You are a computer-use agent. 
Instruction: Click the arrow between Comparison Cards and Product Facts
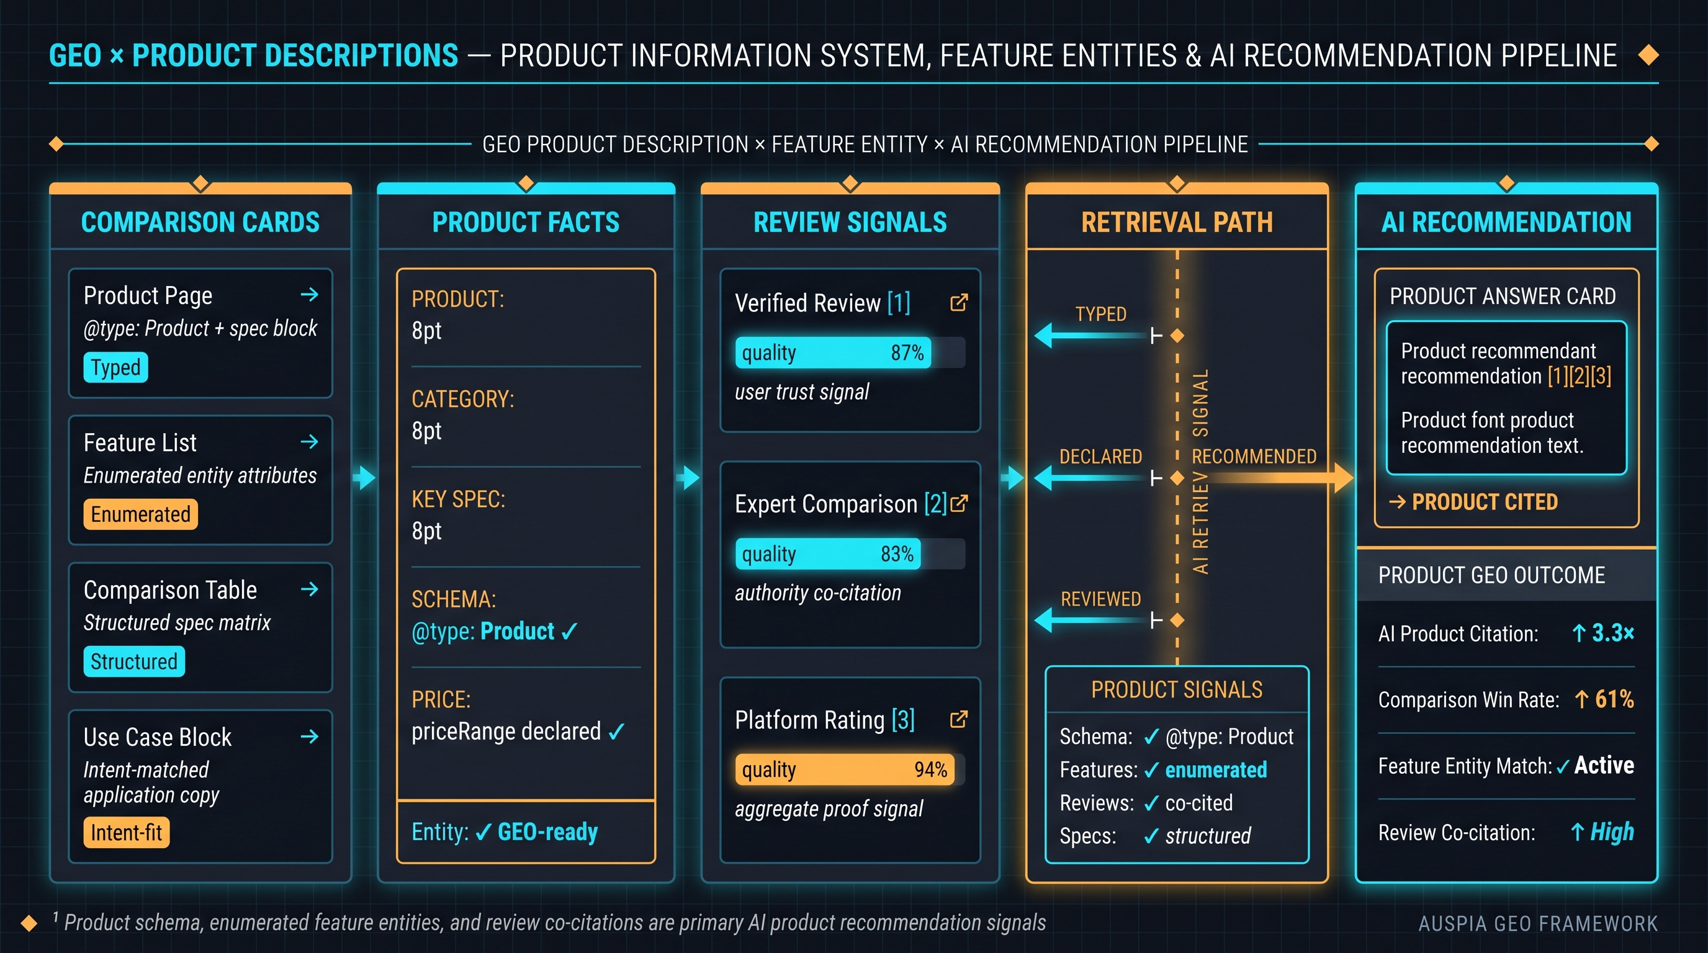[x=364, y=477]
